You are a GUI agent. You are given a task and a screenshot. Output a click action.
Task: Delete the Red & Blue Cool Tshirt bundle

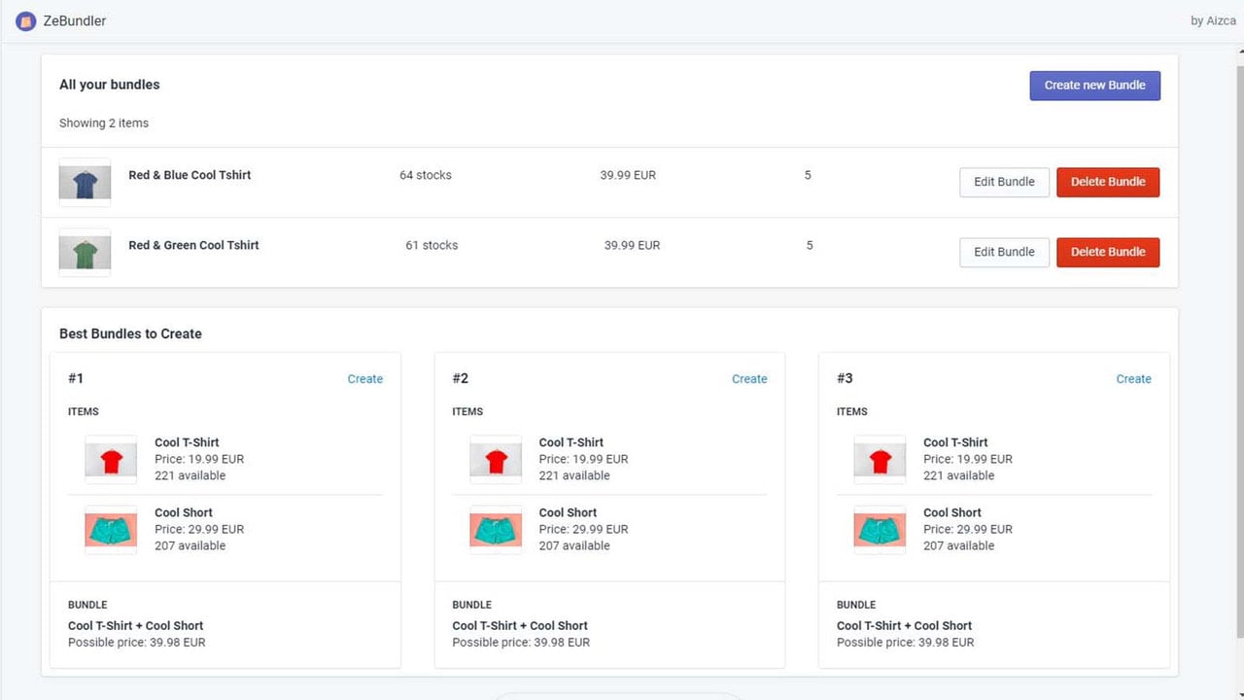point(1108,182)
